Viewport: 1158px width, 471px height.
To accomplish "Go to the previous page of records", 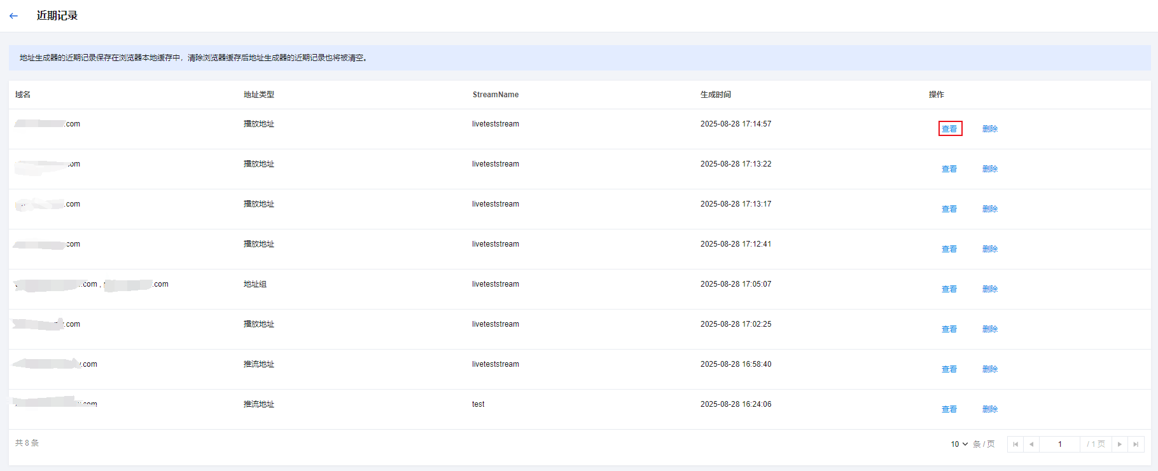I will pyautogui.click(x=1031, y=444).
